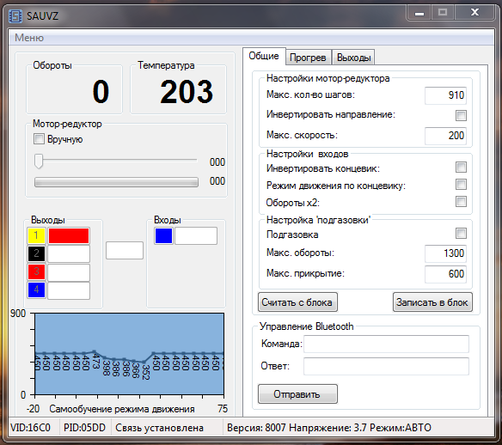Toggle Инвертировать концевик checkbox
The height and width of the screenshot is (445, 502).
461,167
